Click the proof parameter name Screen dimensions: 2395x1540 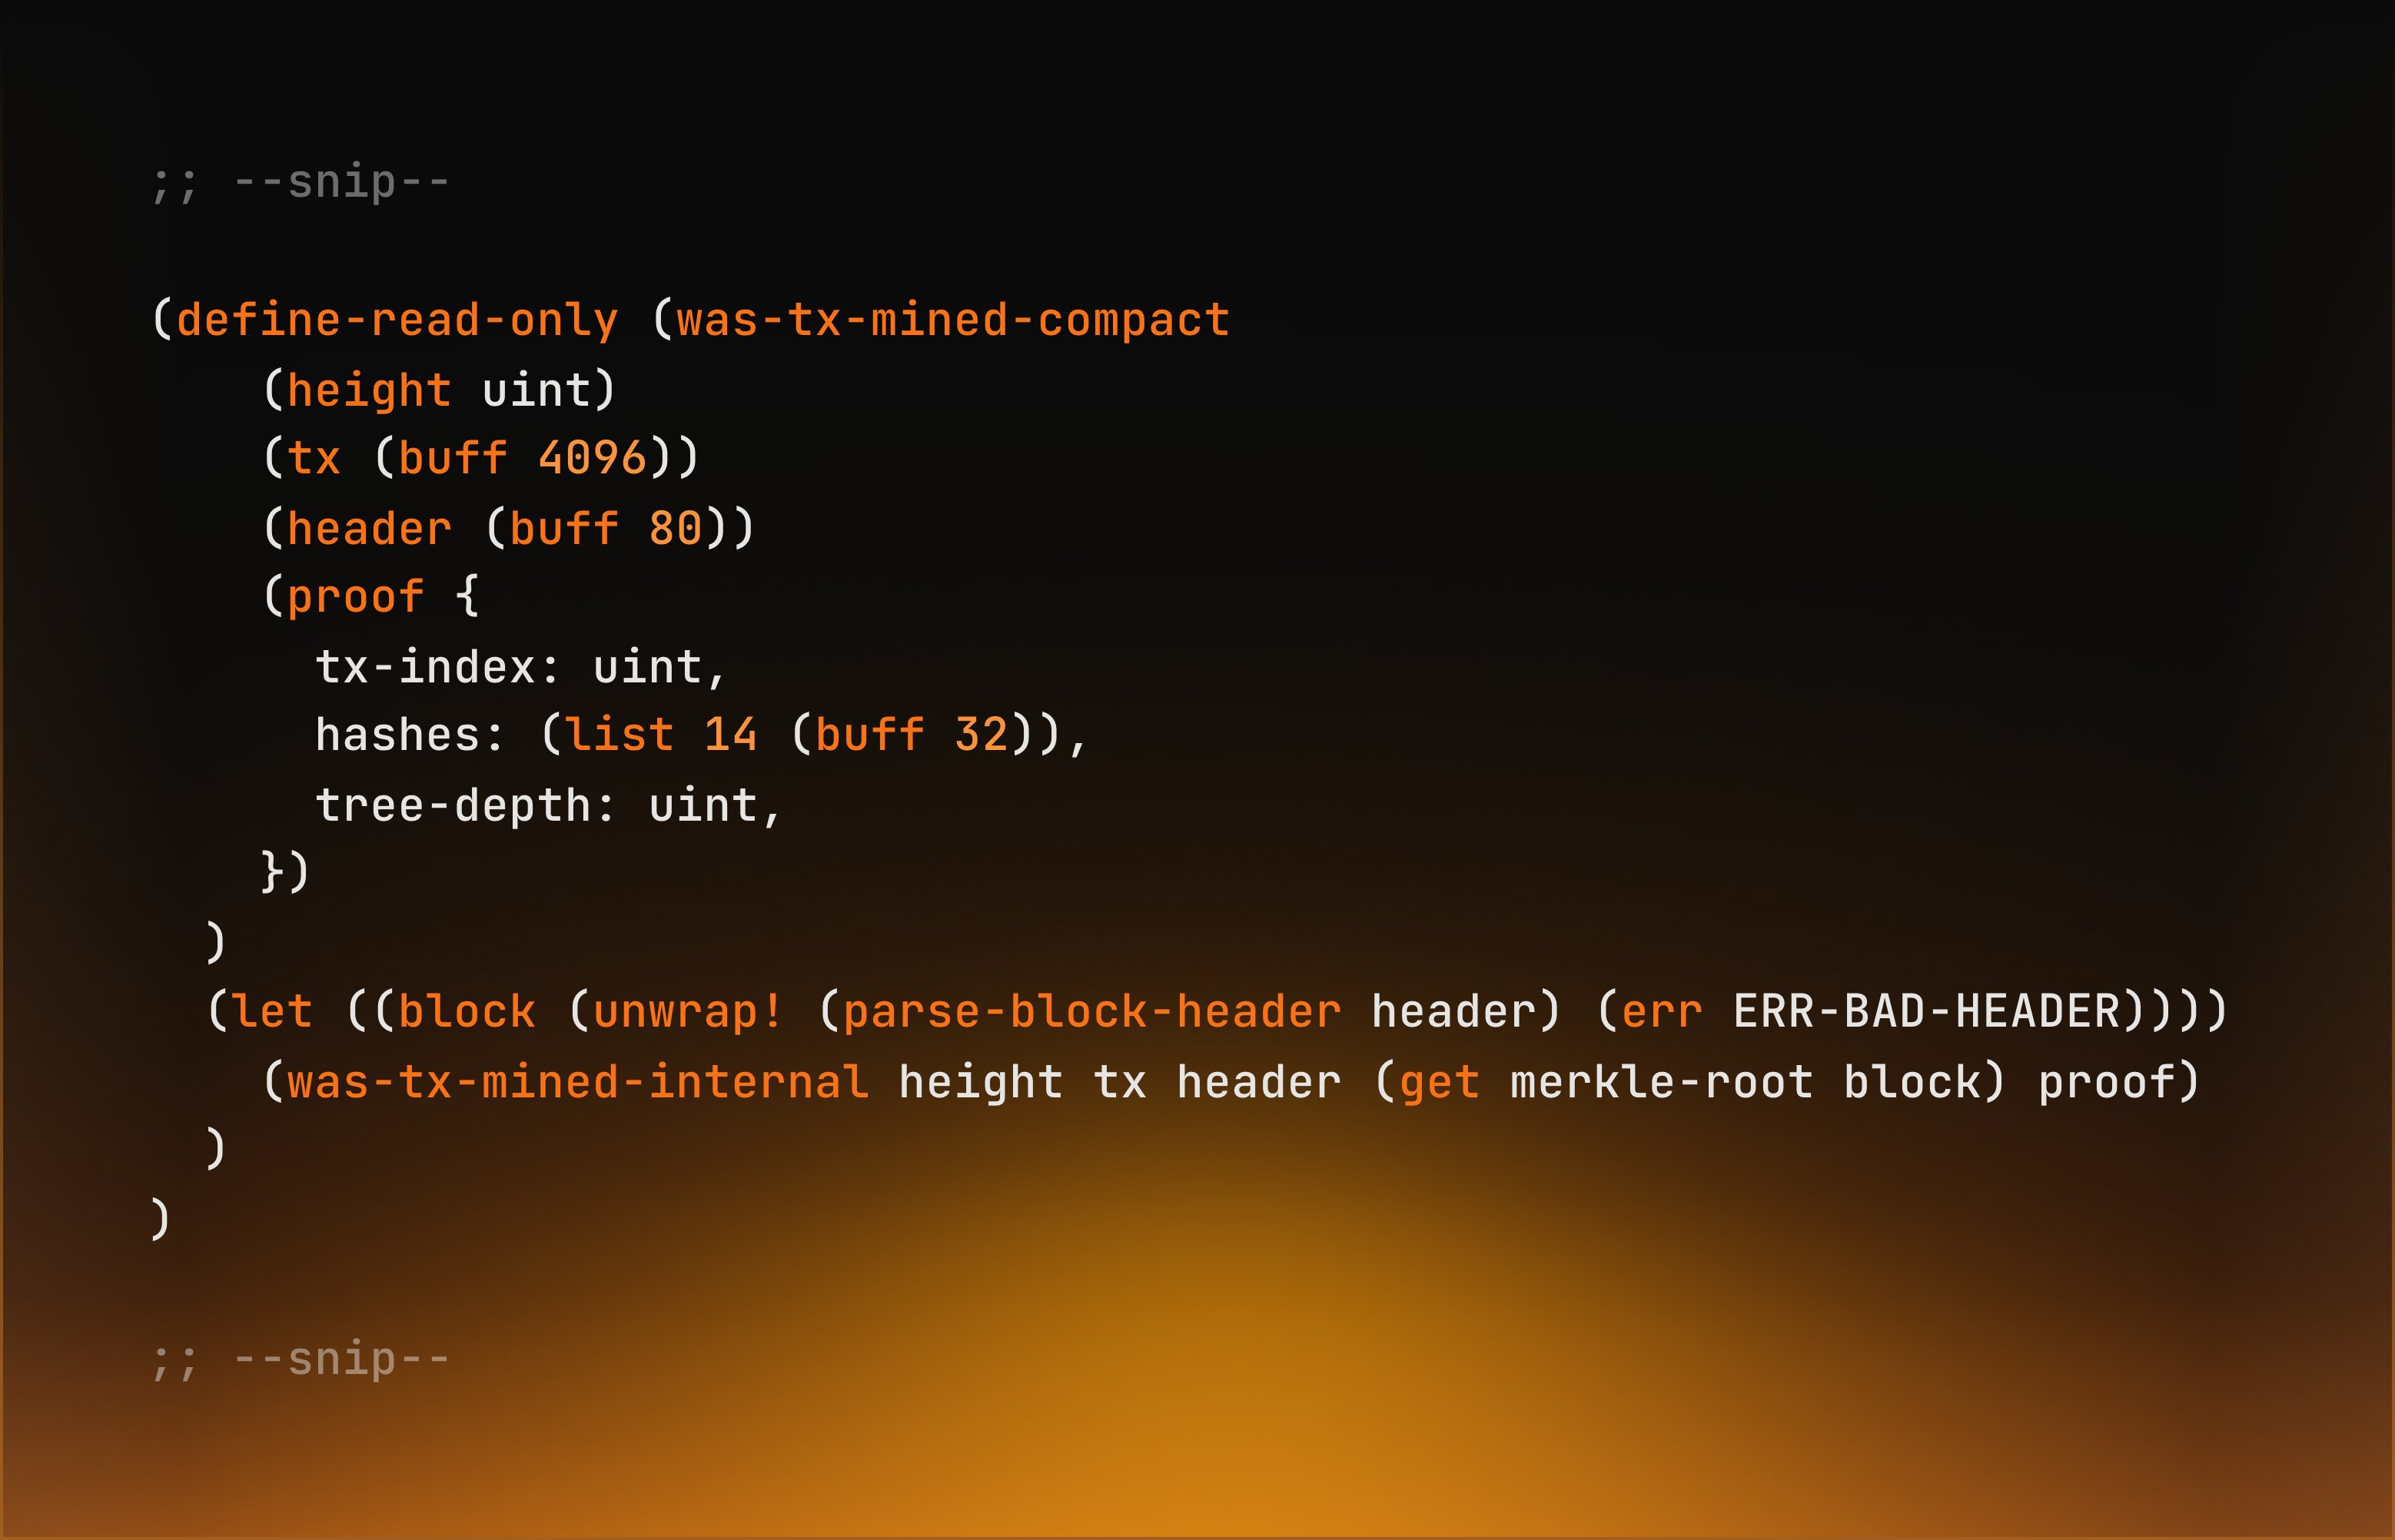pos(355,597)
